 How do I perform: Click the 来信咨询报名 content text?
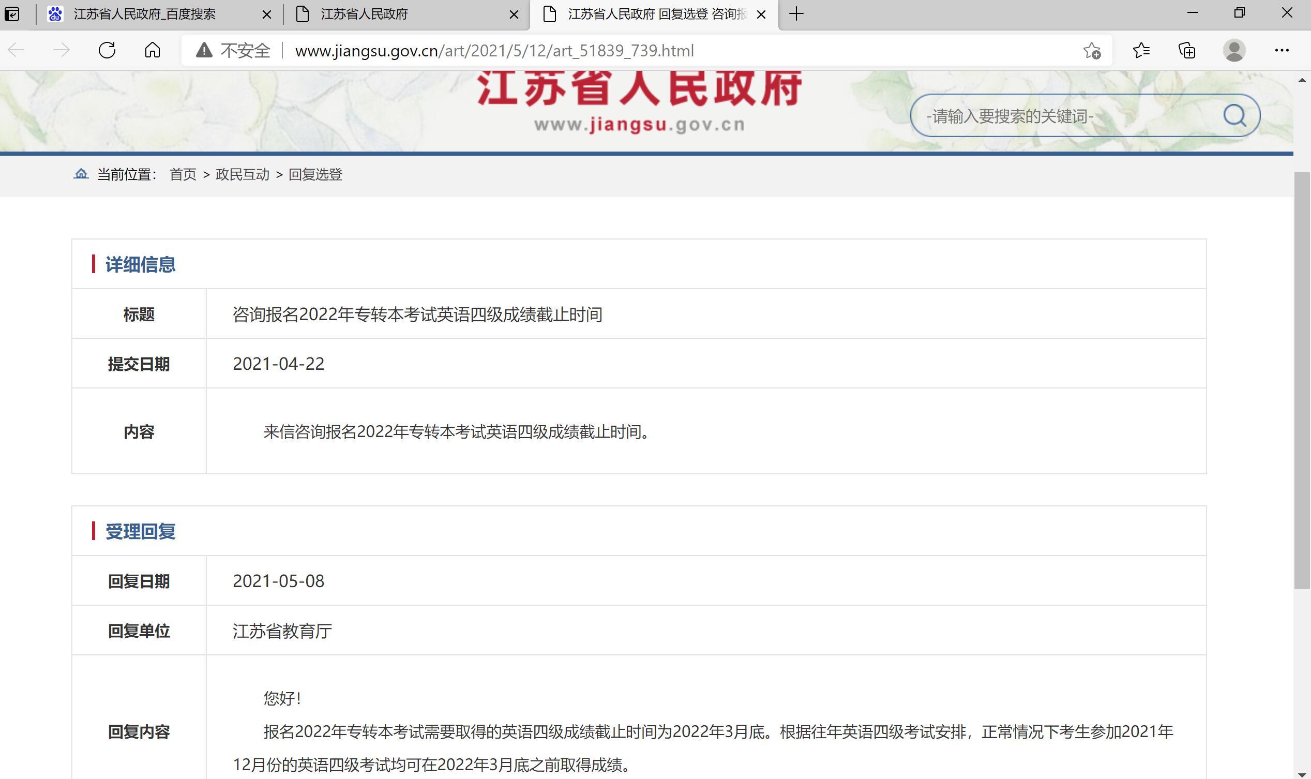point(457,431)
